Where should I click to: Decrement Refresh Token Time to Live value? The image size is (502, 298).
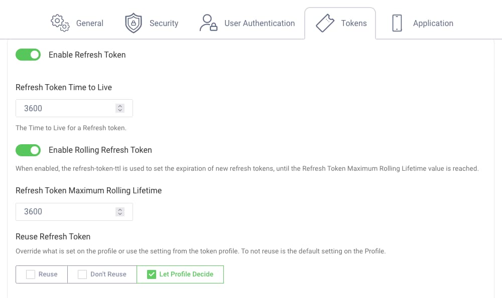click(119, 111)
